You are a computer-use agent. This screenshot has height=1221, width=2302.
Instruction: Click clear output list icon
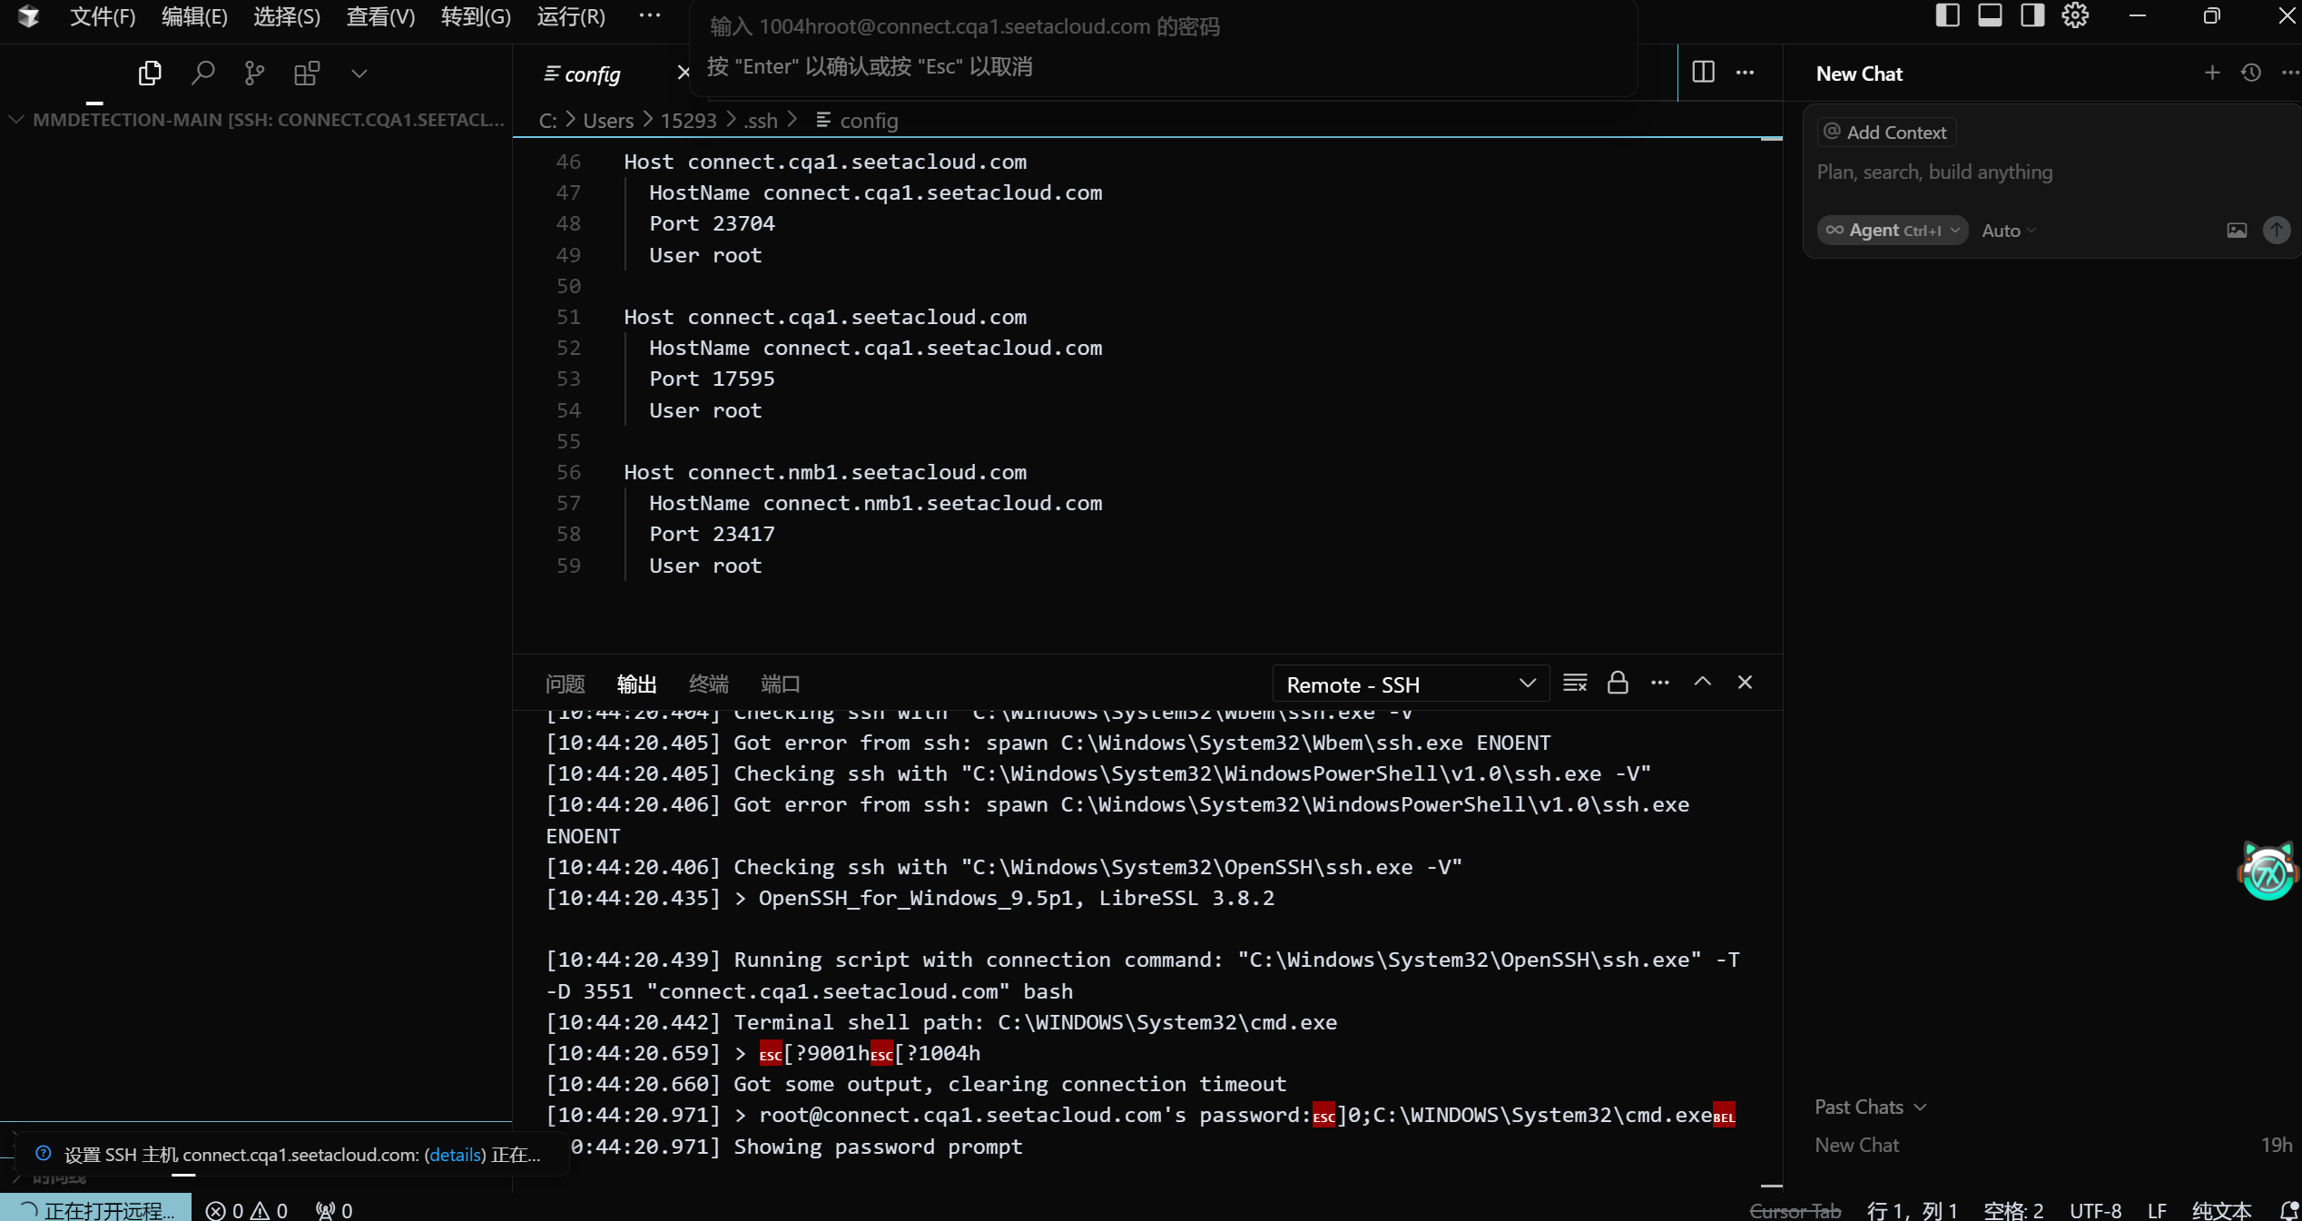1575,683
